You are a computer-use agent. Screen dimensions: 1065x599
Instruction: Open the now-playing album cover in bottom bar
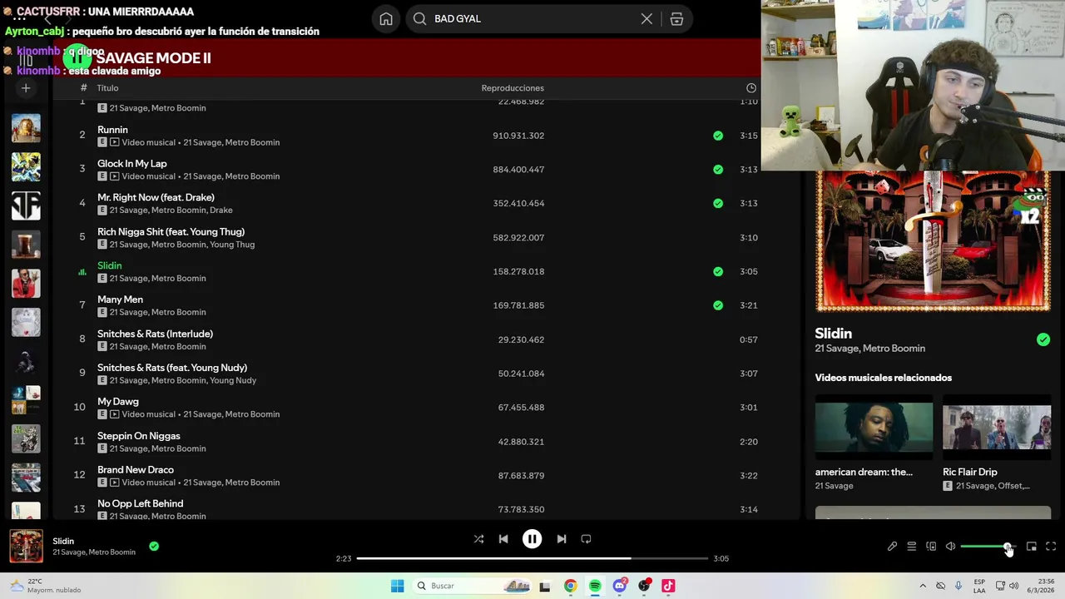coord(26,547)
